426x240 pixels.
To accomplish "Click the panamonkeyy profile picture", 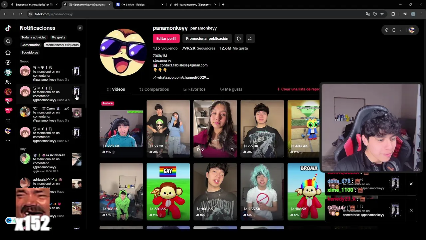I will point(123,52).
